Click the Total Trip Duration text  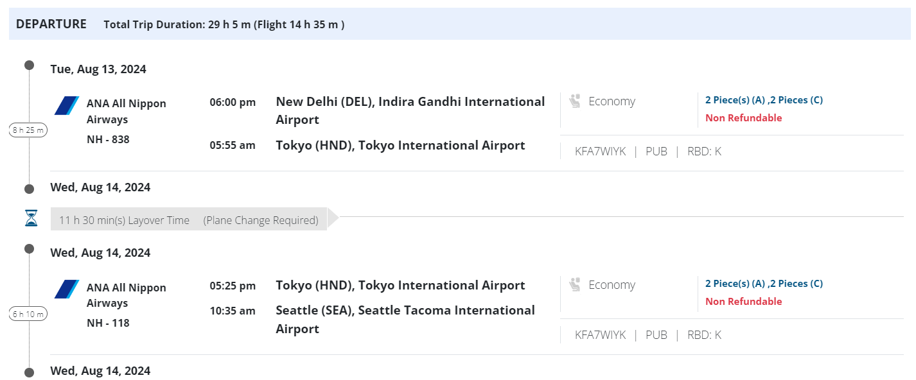coord(224,25)
